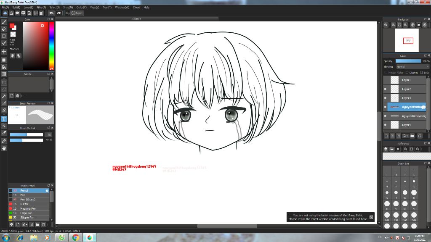Zoom out using Navigator magnifier minus
This screenshot has height=242, width=431.
[405, 25]
